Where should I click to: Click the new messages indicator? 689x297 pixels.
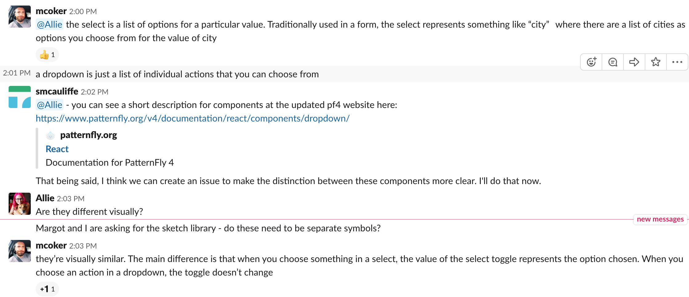coord(660,219)
